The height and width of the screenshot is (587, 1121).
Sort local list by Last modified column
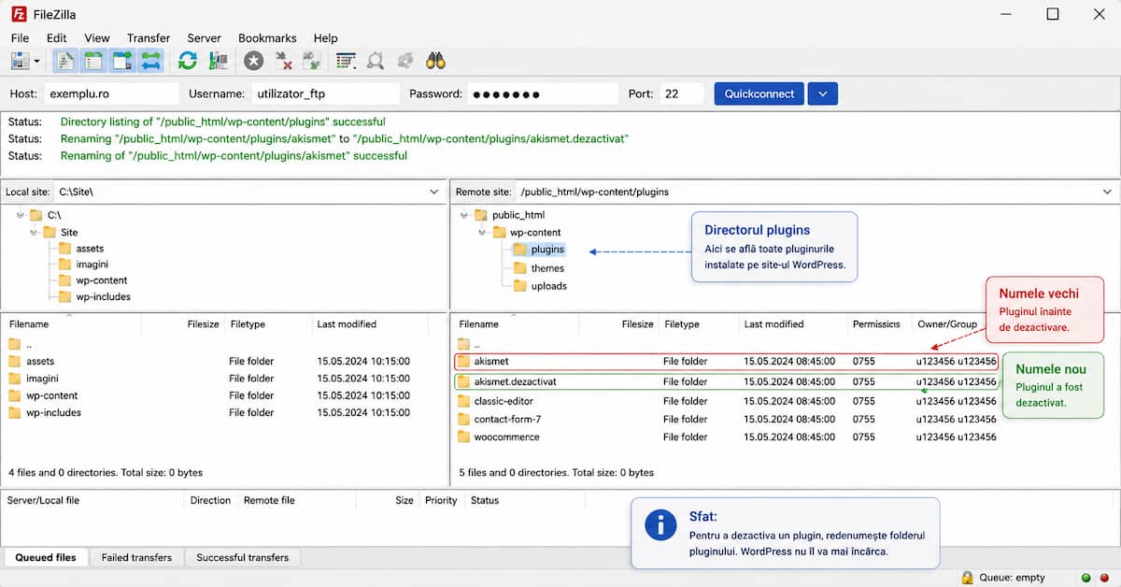coord(347,324)
